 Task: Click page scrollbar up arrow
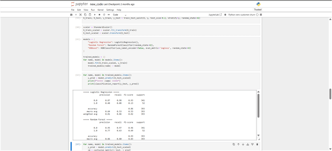point(330,19)
